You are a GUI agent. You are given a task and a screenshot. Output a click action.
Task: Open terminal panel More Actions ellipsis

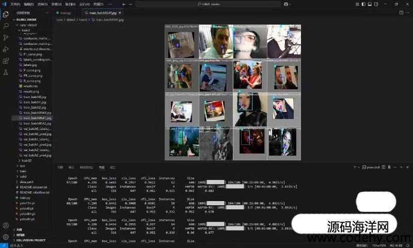pyautogui.click(x=395, y=167)
